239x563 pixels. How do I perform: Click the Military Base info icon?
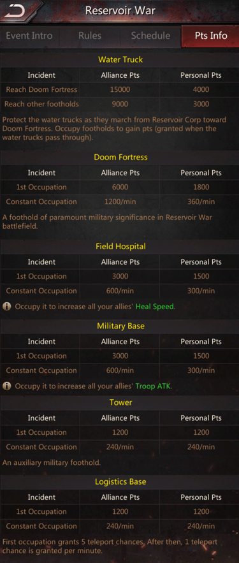tap(6, 386)
